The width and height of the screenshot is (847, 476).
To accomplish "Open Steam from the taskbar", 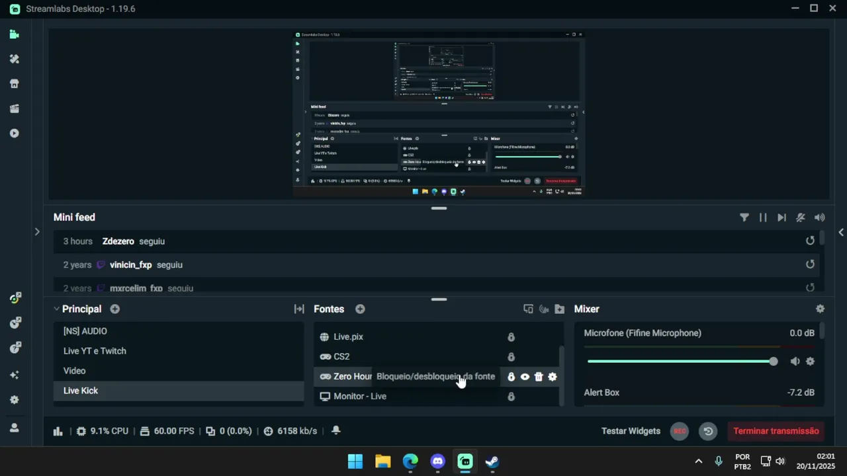I will tap(492, 461).
